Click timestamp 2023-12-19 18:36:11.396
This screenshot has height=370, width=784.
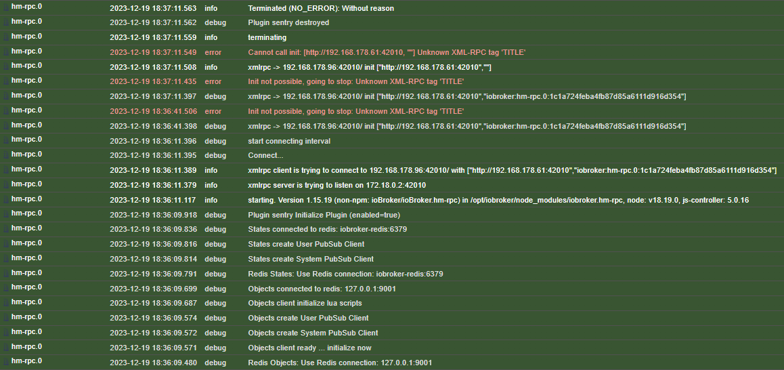click(x=153, y=141)
